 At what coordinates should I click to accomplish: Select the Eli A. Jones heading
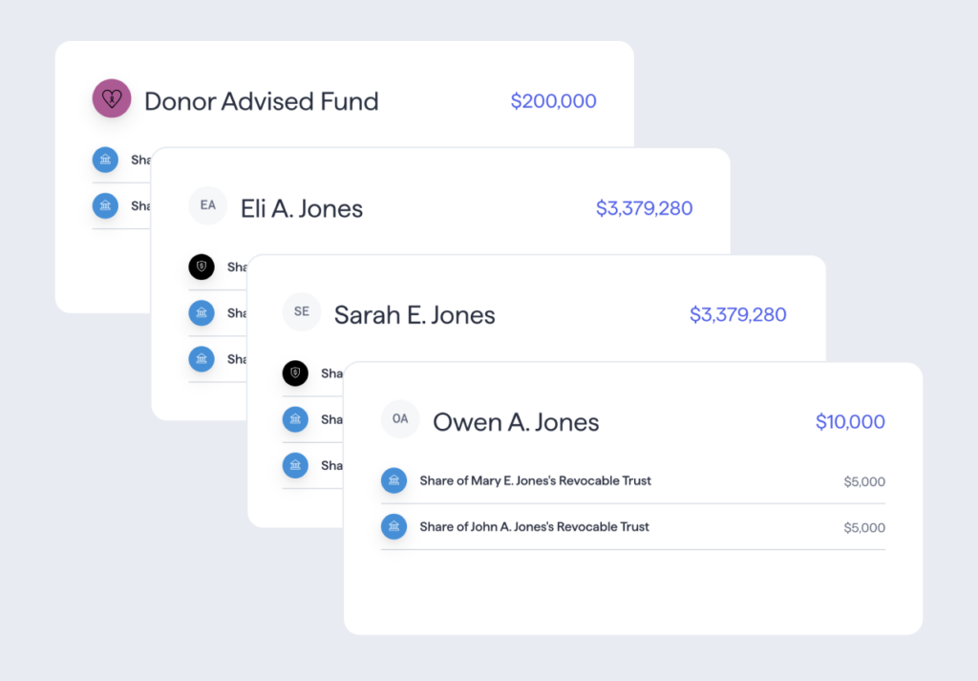(302, 208)
